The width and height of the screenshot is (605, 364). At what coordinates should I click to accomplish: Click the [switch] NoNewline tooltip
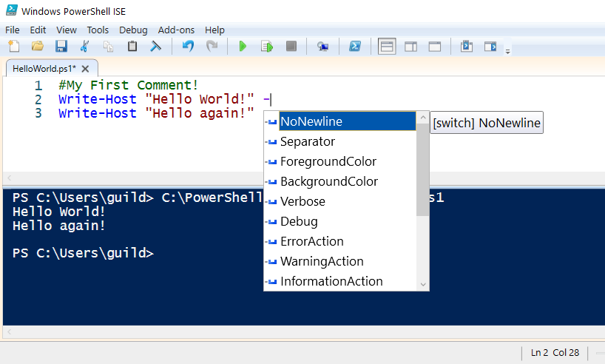(x=487, y=123)
